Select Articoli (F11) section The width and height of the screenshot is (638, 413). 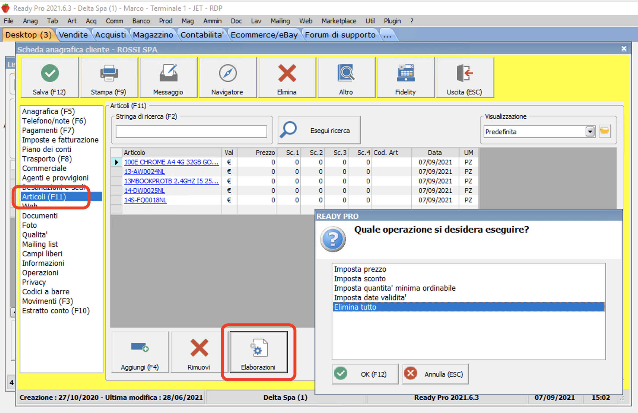pyautogui.click(x=61, y=197)
